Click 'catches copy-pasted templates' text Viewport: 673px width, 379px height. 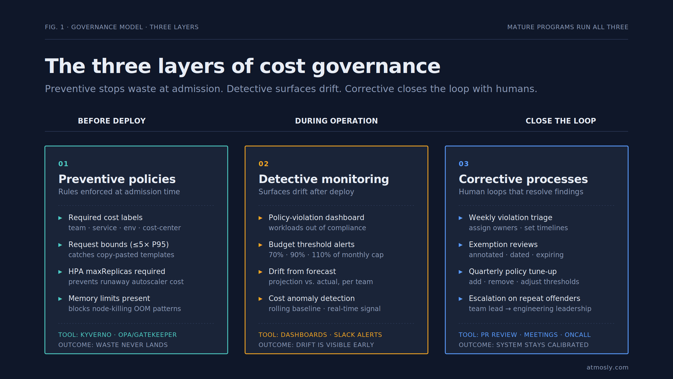tap(121, 255)
